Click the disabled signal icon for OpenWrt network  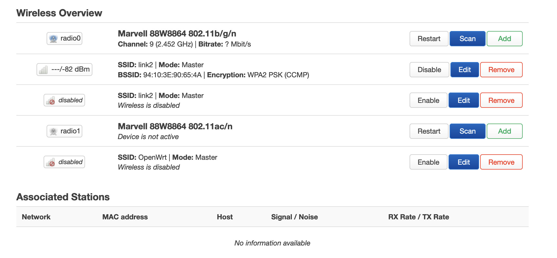coord(50,162)
